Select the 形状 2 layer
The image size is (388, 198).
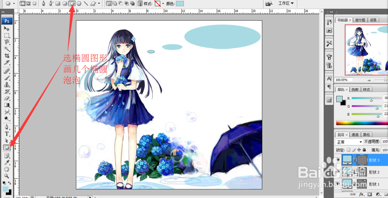tap(361, 172)
